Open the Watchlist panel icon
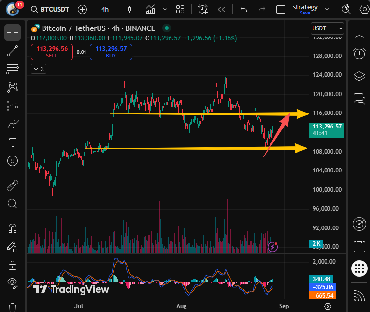This screenshot has width=370, height=312. point(359,32)
